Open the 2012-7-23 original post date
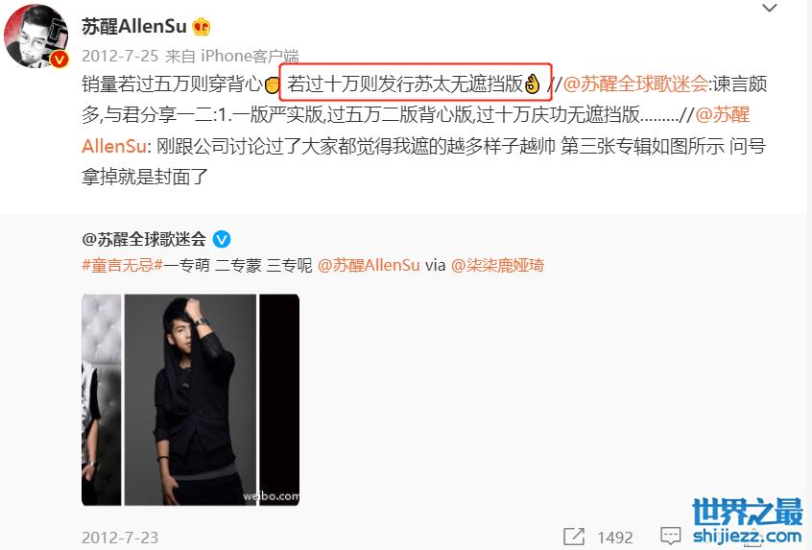 tap(120, 538)
